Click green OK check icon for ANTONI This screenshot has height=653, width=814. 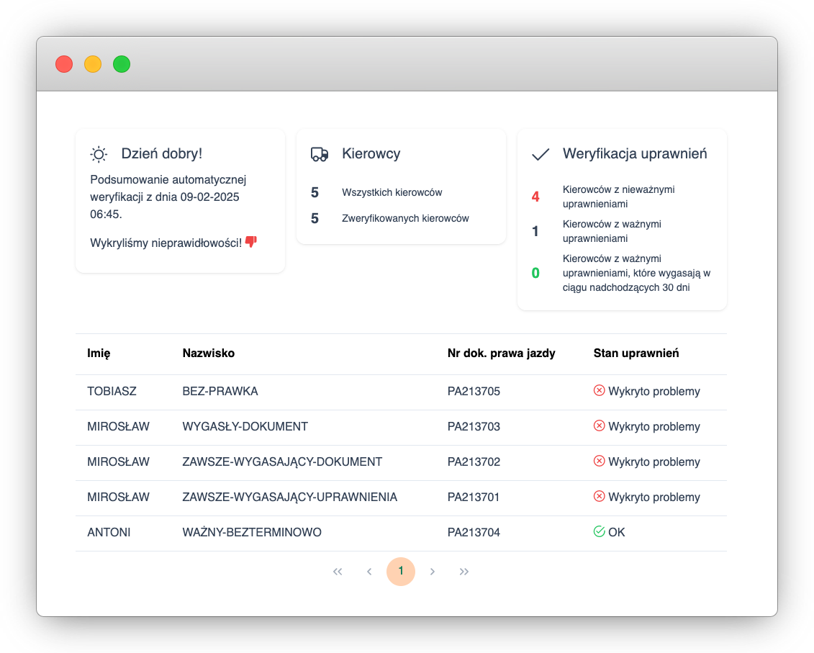pyautogui.click(x=599, y=532)
